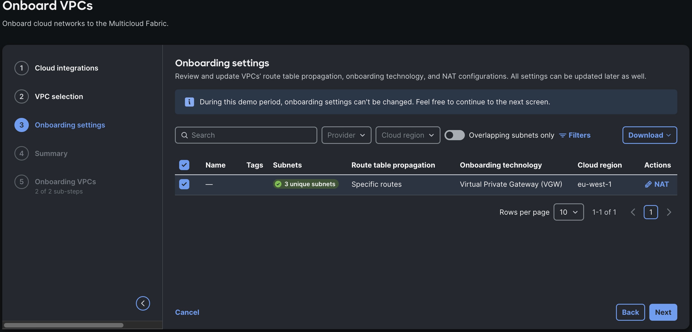
Task: Click into the Search field
Action: [246, 135]
